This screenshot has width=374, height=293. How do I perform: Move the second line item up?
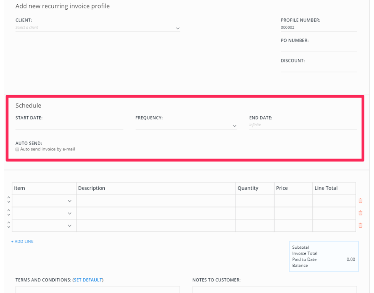coord(8,210)
